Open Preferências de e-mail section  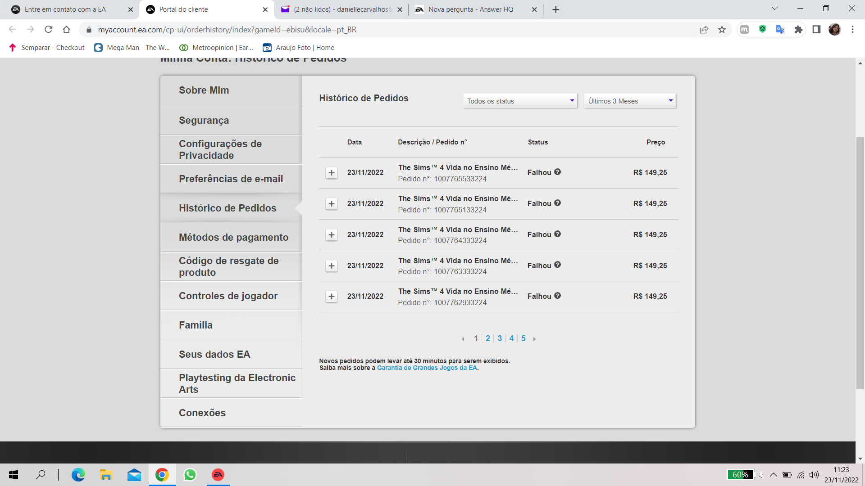coord(231,179)
